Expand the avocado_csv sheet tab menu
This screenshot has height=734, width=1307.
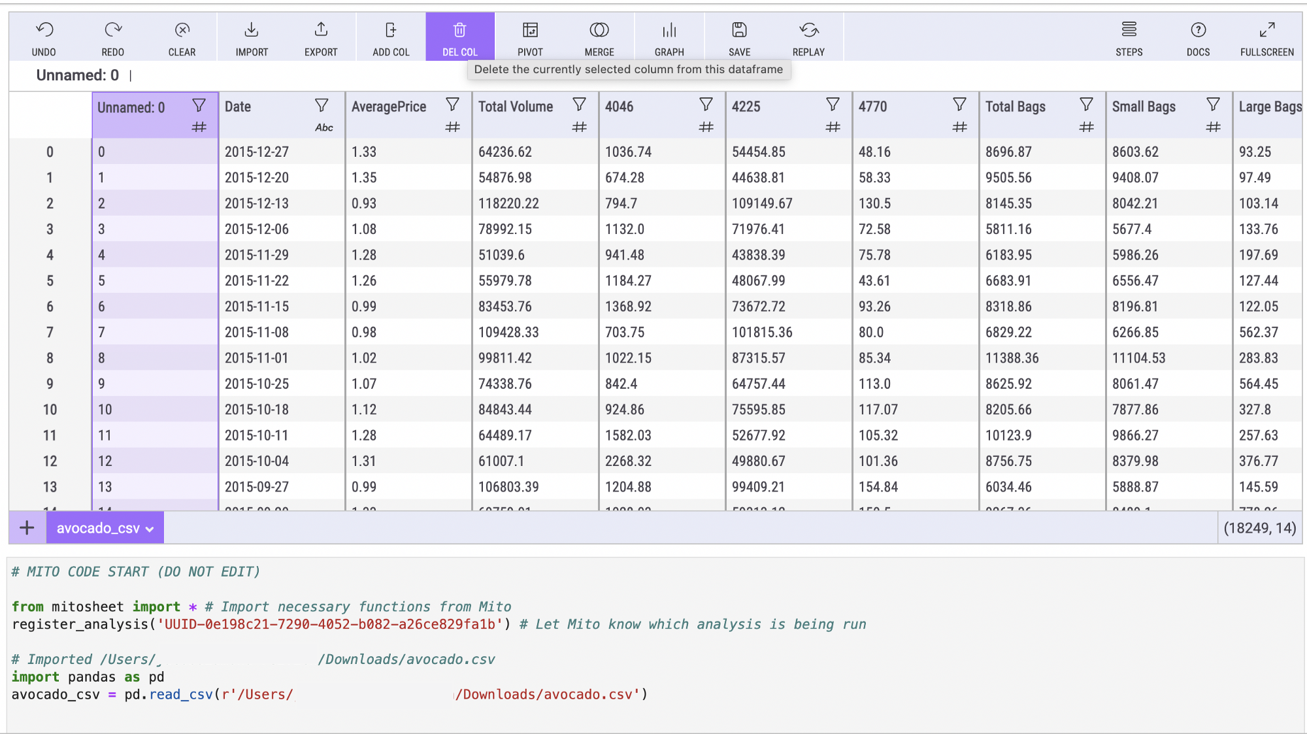(x=150, y=529)
